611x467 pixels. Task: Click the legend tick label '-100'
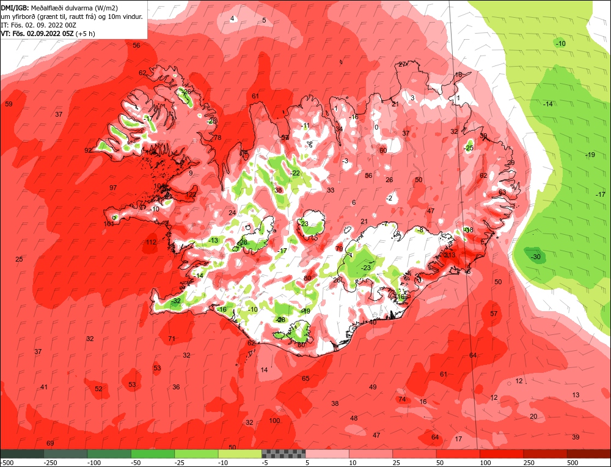[93, 463]
